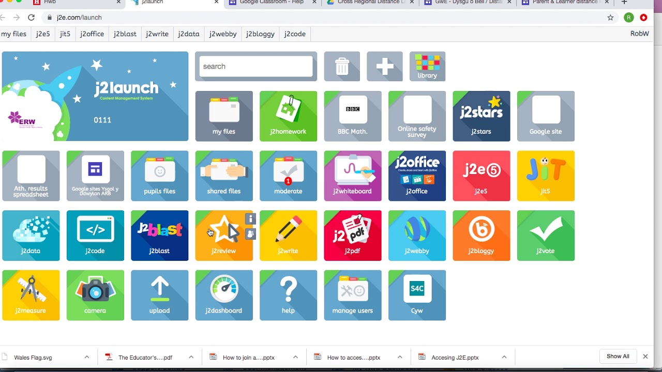Open the Google site tile
The height and width of the screenshot is (372, 662).
pyautogui.click(x=546, y=116)
